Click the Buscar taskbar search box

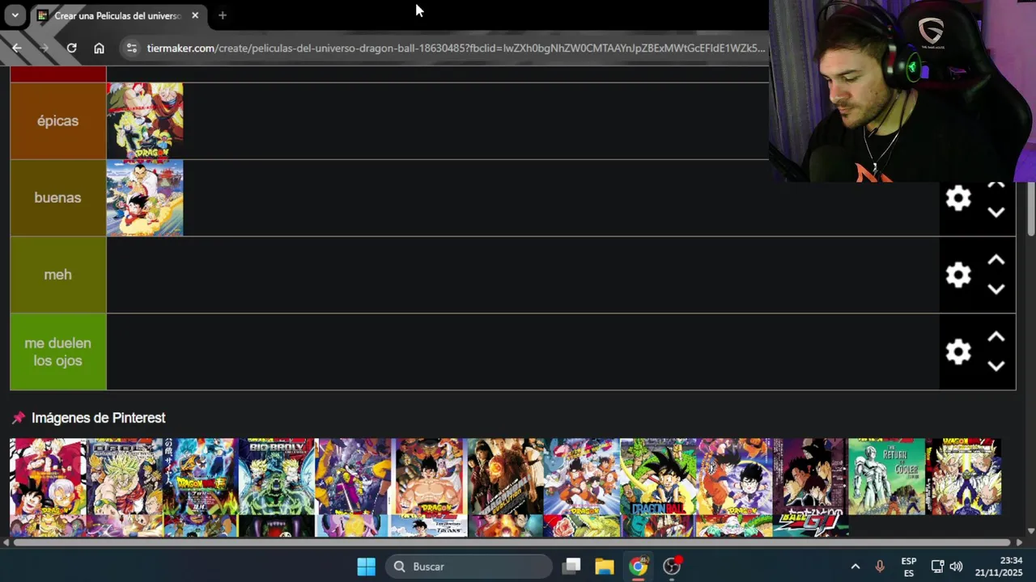(469, 567)
